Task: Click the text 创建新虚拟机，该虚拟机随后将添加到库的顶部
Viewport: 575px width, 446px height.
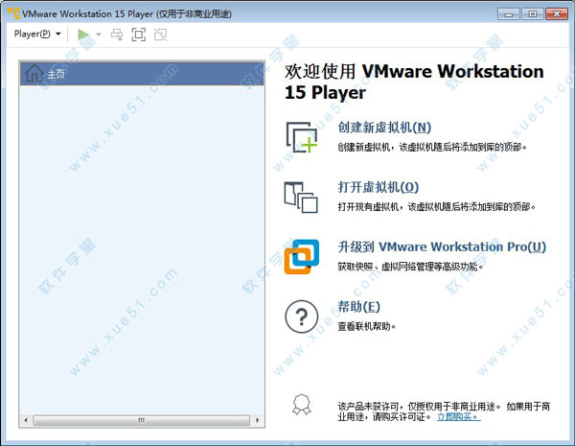Action: click(432, 147)
